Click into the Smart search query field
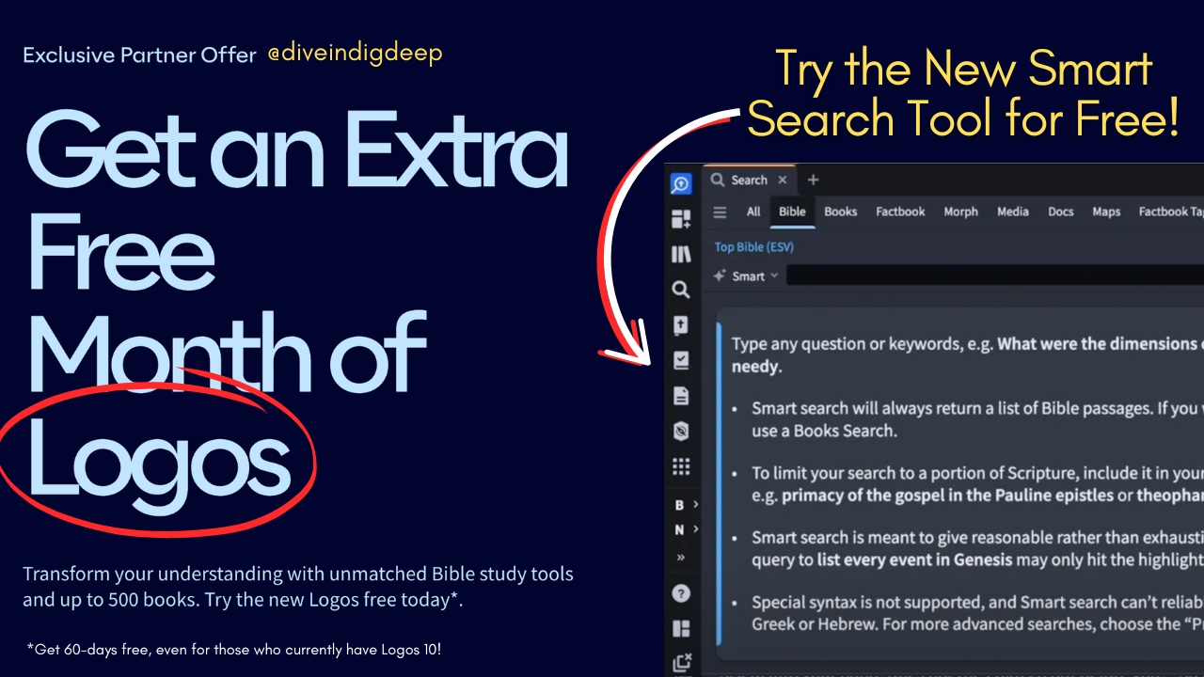 (x=995, y=276)
